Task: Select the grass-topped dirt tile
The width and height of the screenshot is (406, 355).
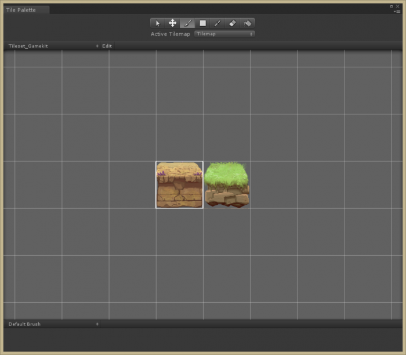Action: click(x=227, y=184)
